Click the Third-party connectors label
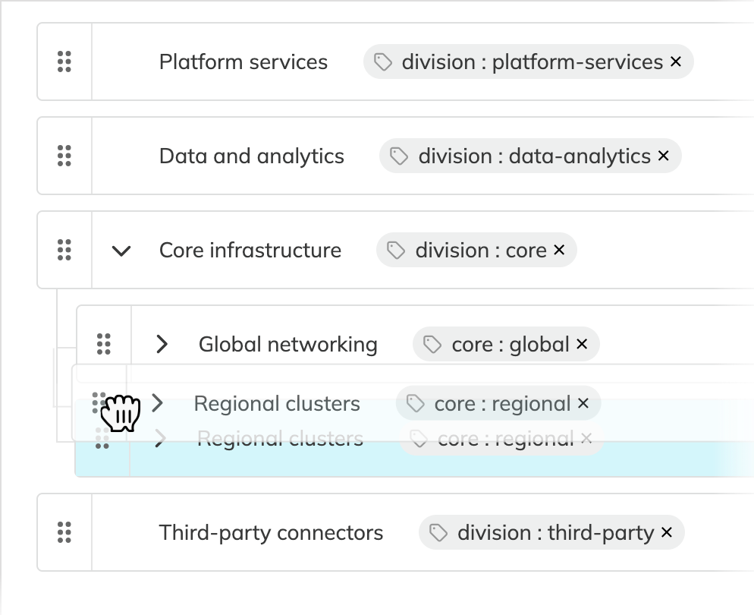Image resolution: width=754 pixels, height=615 pixels. point(271,532)
